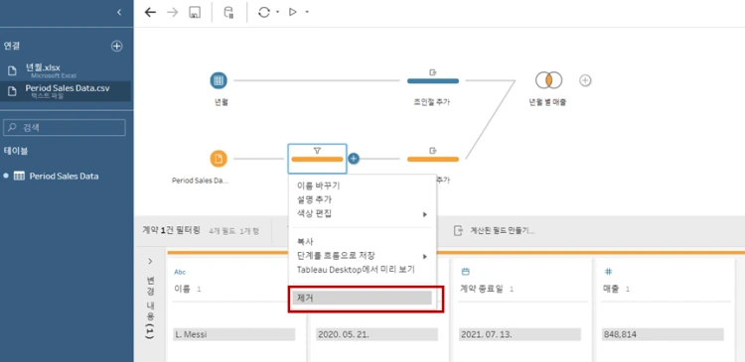Viewport: 745px width, 362px height.
Task: Click the pause data updates icon
Action: [229, 12]
